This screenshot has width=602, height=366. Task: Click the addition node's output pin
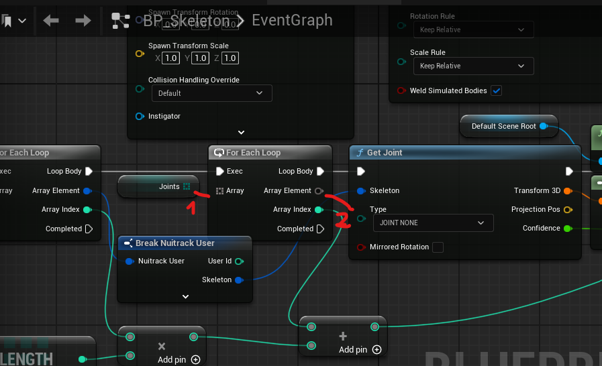[x=374, y=327]
